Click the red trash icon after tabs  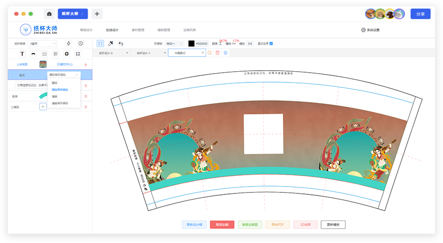[x=217, y=53]
